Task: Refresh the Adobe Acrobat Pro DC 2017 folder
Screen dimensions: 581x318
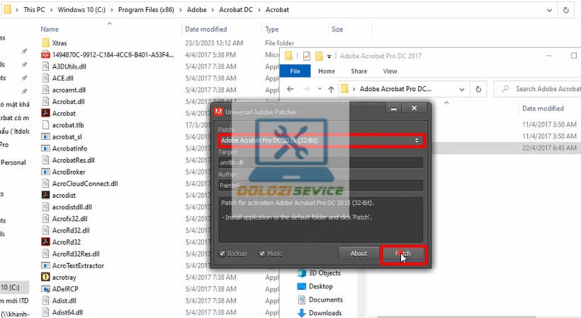Action: pyautogui.click(x=478, y=89)
